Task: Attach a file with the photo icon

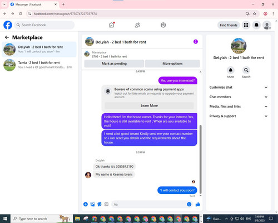Action: click(92, 205)
